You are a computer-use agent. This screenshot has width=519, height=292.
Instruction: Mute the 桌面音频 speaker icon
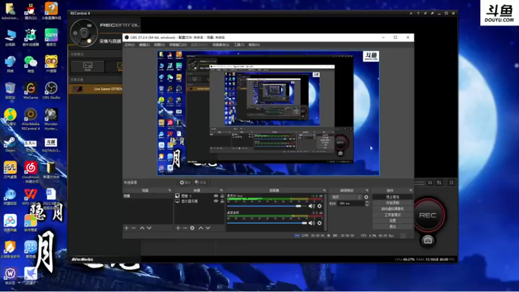311,223
